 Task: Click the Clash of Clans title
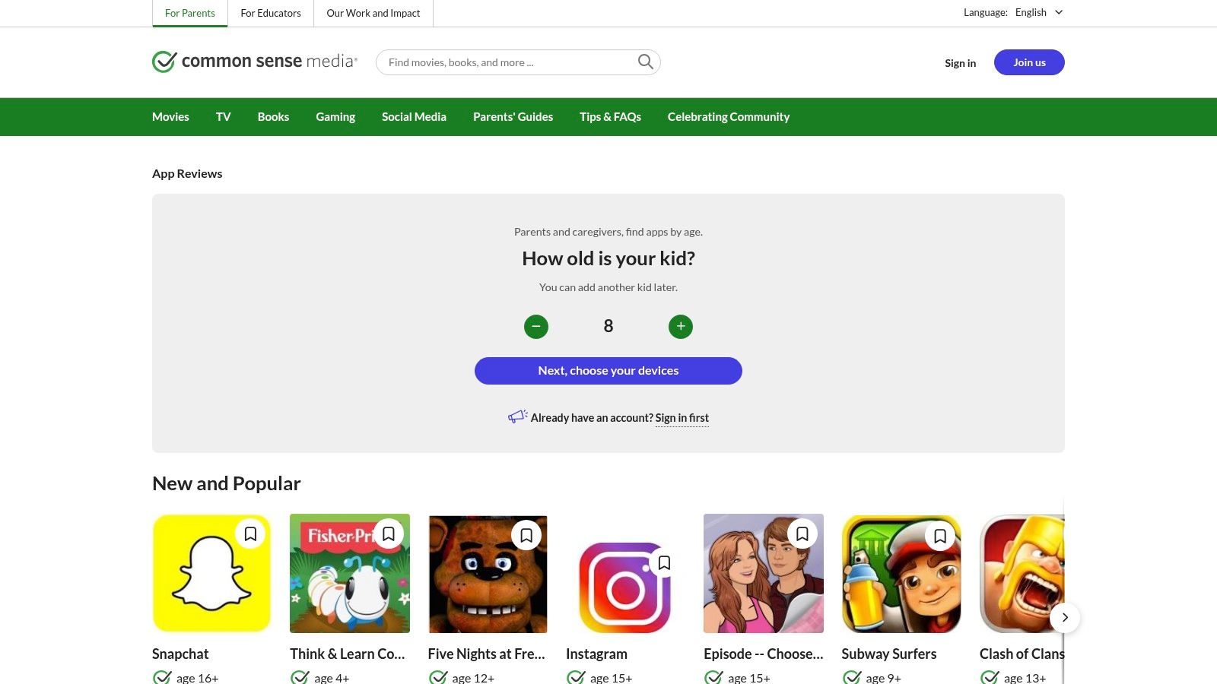pos(1022,654)
